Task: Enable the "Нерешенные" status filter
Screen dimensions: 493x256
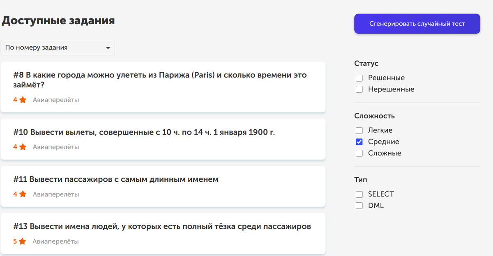Action: pyautogui.click(x=359, y=89)
